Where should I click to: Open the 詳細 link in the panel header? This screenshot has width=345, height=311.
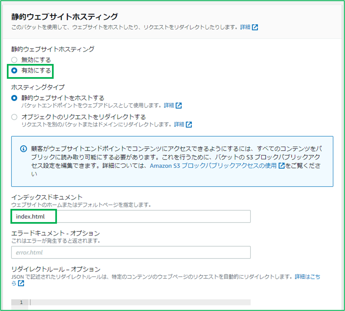coord(245,27)
